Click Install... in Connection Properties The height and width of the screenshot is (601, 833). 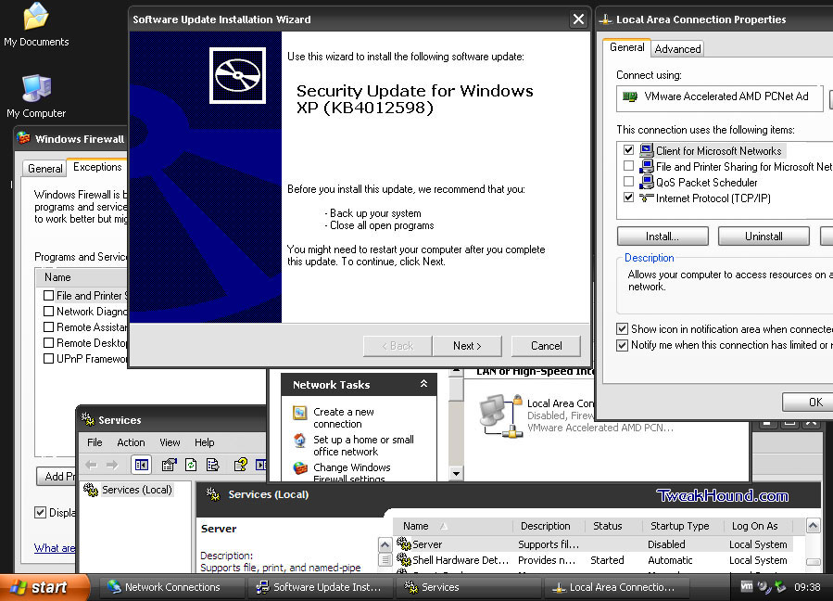(663, 237)
